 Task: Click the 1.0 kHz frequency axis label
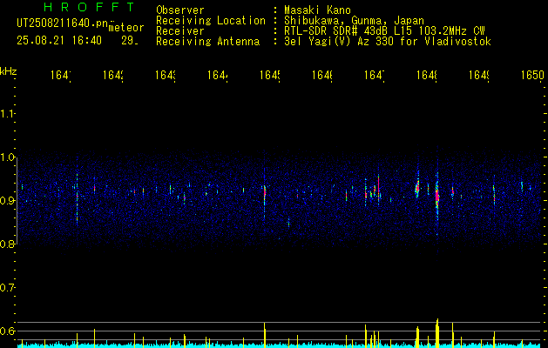coord(7,157)
